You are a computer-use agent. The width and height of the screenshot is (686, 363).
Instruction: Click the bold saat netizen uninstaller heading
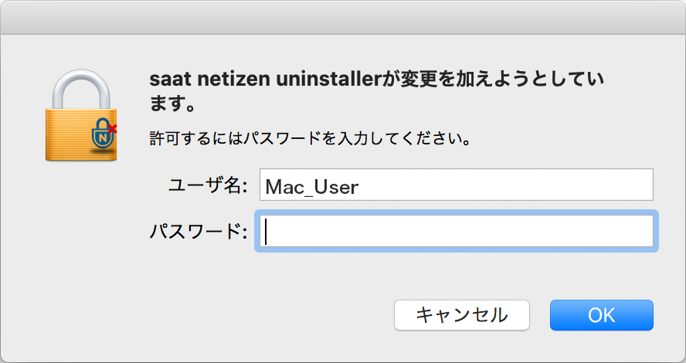pyautogui.click(x=376, y=91)
